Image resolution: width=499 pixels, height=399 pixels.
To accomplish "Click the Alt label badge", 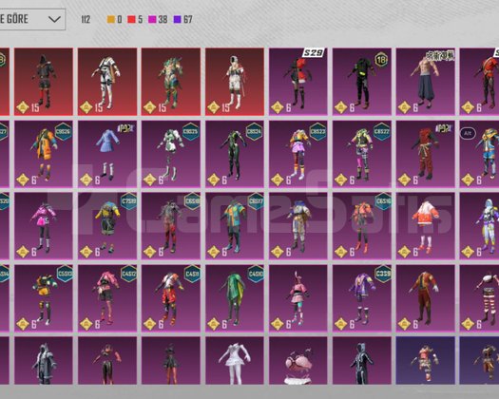I will [x=468, y=133].
